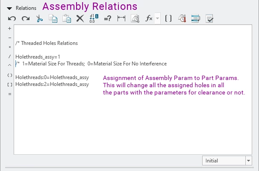The image size is (259, 171).
Task: Select unit from list scale-with-thermometer icon
Action: click(x=182, y=18)
